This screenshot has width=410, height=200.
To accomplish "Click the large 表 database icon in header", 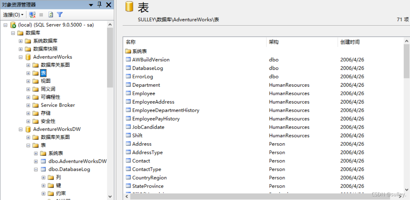I will tap(129, 7).
